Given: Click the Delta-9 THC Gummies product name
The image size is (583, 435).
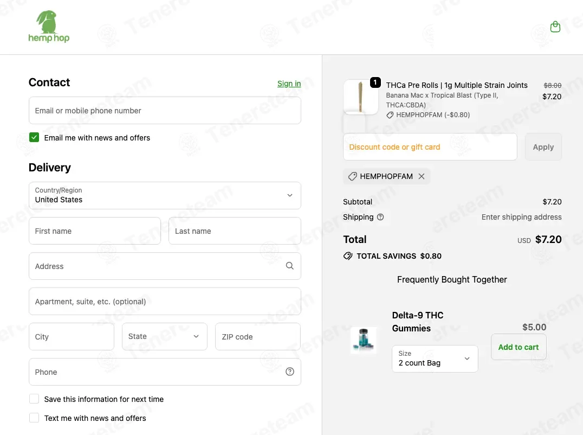Looking at the screenshot, I should (418, 322).
